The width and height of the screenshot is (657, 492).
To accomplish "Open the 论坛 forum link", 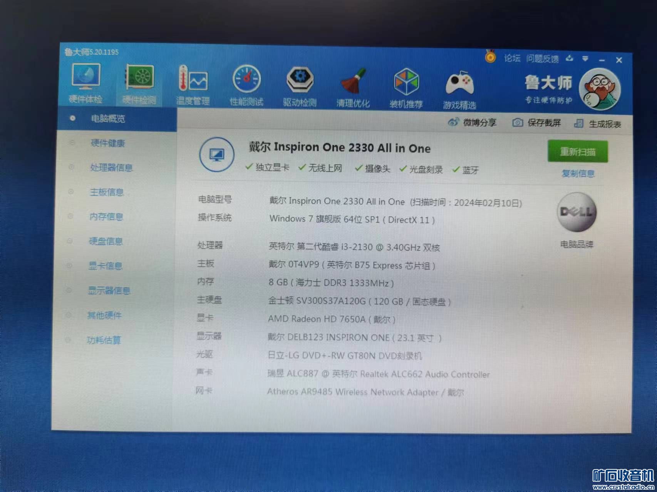I will coord(512,58).
